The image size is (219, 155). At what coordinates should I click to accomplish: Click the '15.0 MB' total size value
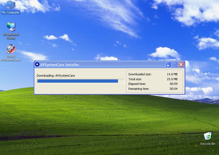[x=172, y=79]
